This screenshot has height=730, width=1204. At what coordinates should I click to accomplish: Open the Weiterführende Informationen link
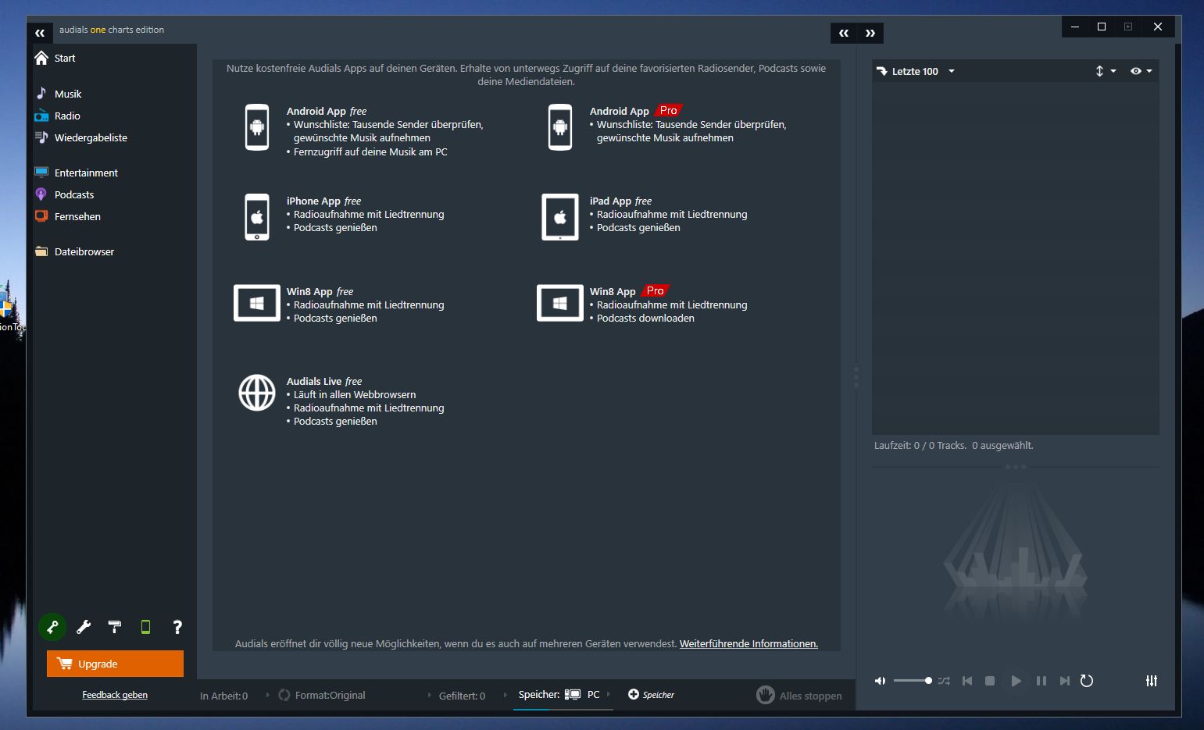748,644
